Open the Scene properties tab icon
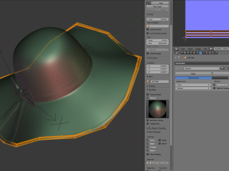The height and width of the screenshot is (171, 229). click(x=188, y=53)
